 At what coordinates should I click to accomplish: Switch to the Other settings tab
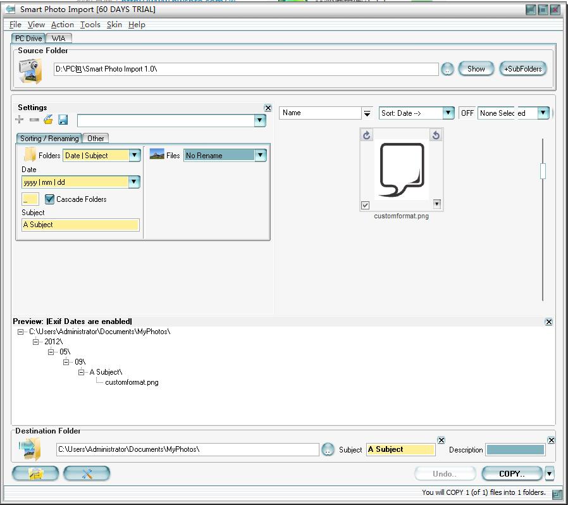96,139
